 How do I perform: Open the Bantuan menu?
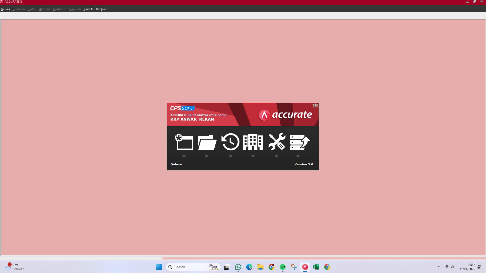pos(102,9)
